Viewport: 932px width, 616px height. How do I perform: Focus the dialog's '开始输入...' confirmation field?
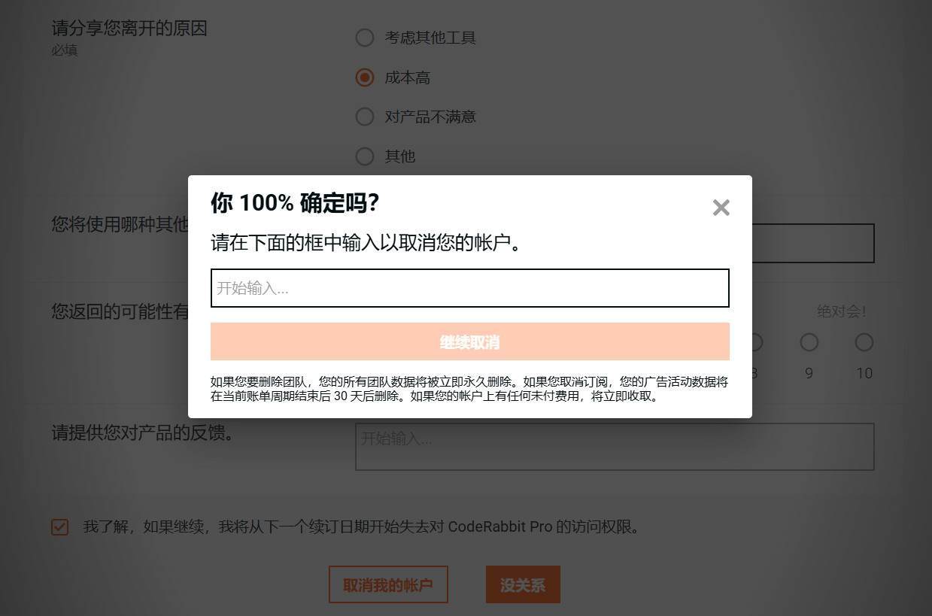[x=470, y=288]
